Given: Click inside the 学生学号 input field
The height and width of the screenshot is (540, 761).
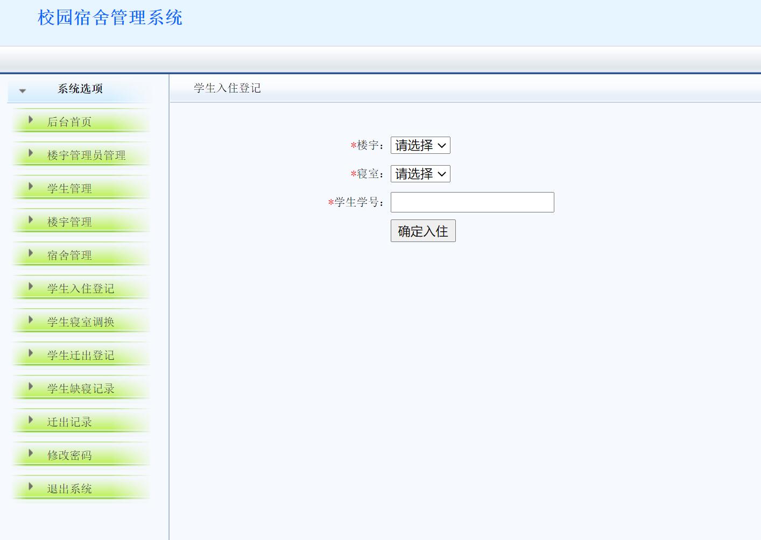Looking at the screenshot, I should click(472, 202).
